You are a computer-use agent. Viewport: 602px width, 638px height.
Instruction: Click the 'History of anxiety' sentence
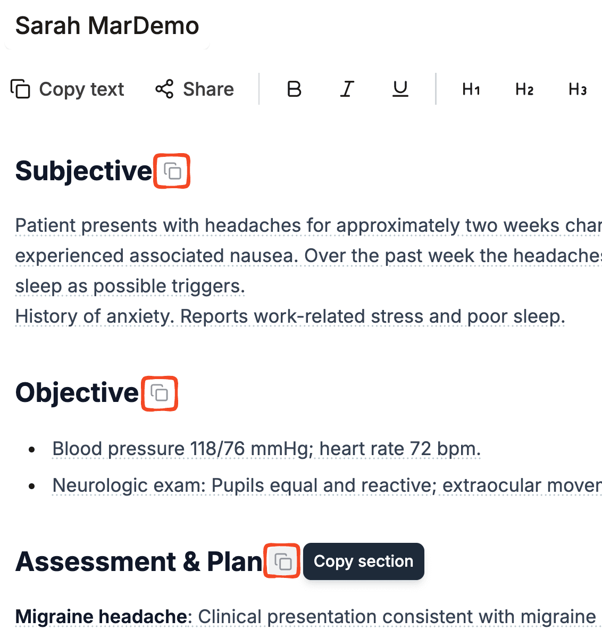point(290,316)
